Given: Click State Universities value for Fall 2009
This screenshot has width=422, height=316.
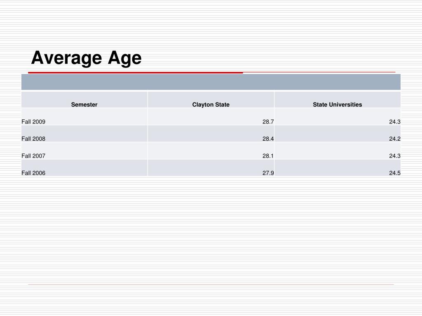Looking at the screenshot, I should pos(395,122).
